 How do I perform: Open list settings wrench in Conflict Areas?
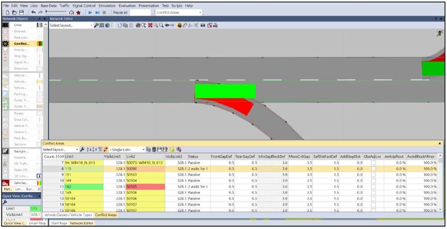[x=82, y=150]
